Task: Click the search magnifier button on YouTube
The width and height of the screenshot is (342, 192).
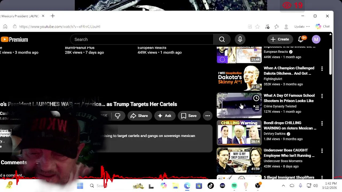Action: [x=222, y=39]
